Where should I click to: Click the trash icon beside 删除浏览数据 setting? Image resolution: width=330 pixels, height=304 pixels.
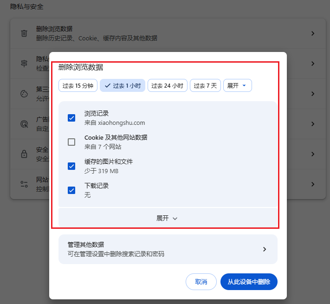coord(24,33)
